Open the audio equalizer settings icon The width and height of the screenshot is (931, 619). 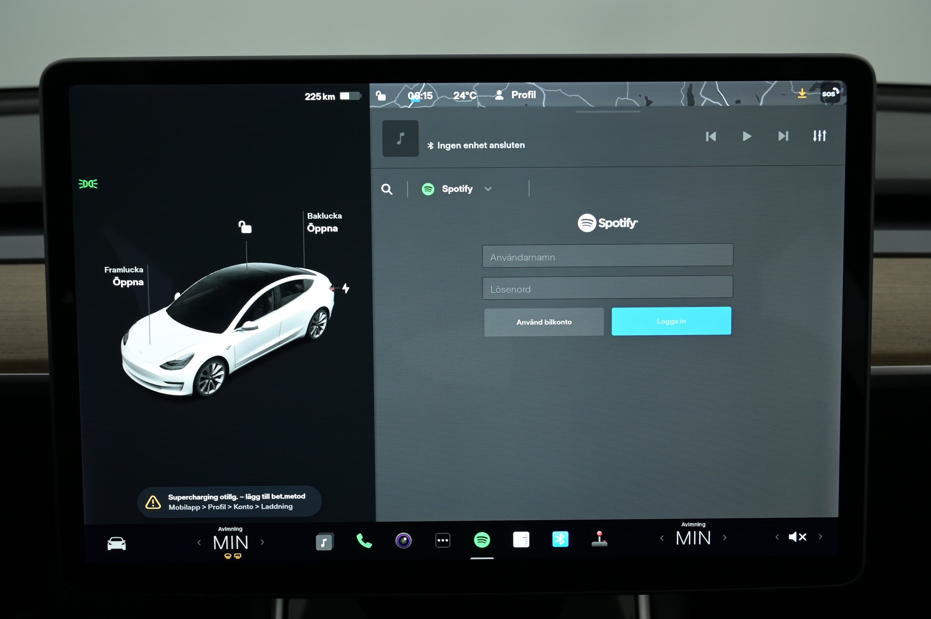pos(819,135)
